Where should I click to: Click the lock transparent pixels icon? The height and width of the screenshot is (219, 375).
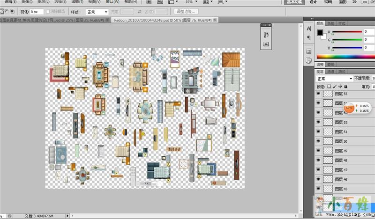[x=329, y=87]
